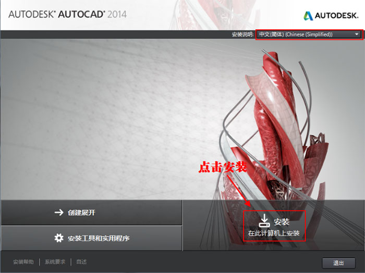This screenshot has width=365, height=273.
Task: Open the 安装帮助 link
Action: [23, 262]
